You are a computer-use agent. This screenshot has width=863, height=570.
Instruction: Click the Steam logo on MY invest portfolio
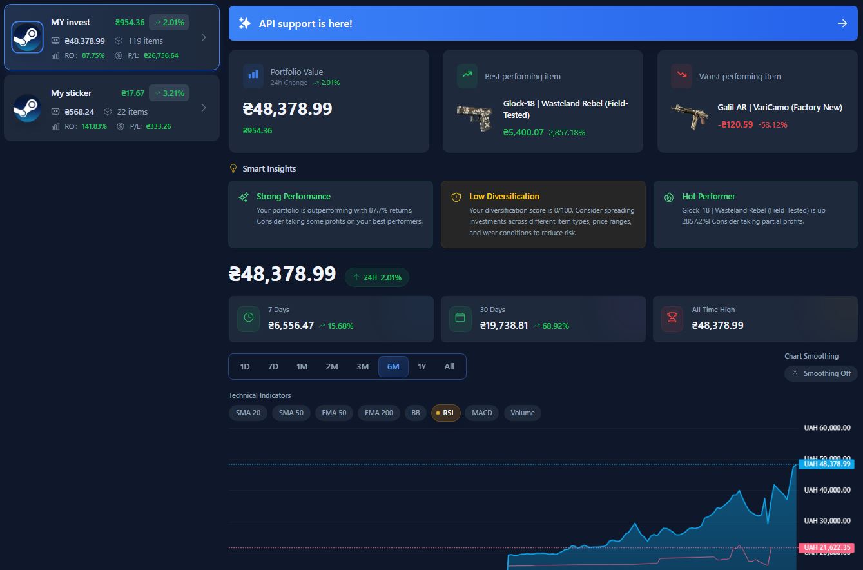[x=27, y=37]
